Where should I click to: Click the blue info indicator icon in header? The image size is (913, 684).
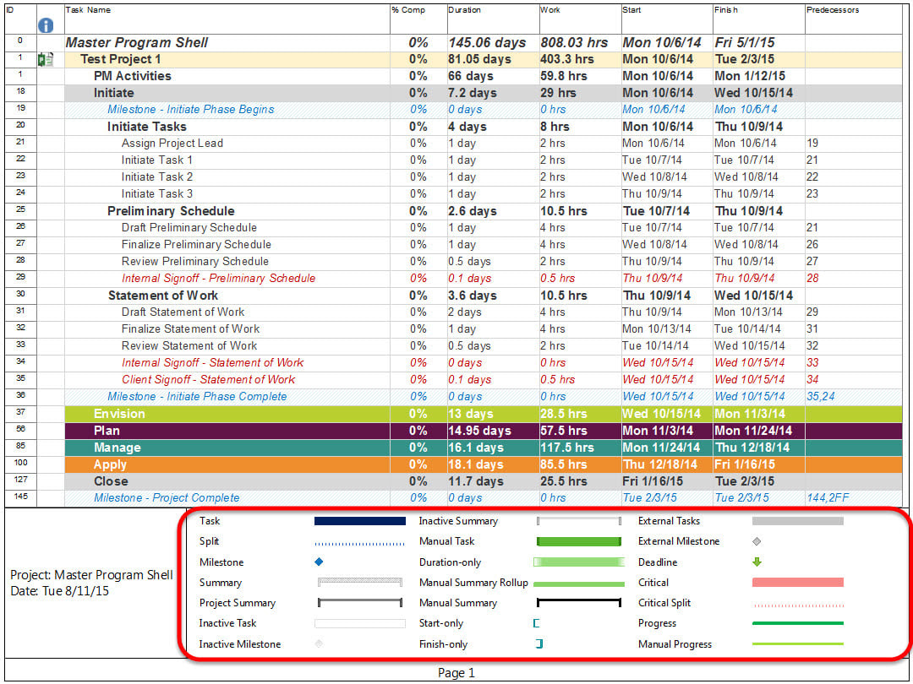46,25
